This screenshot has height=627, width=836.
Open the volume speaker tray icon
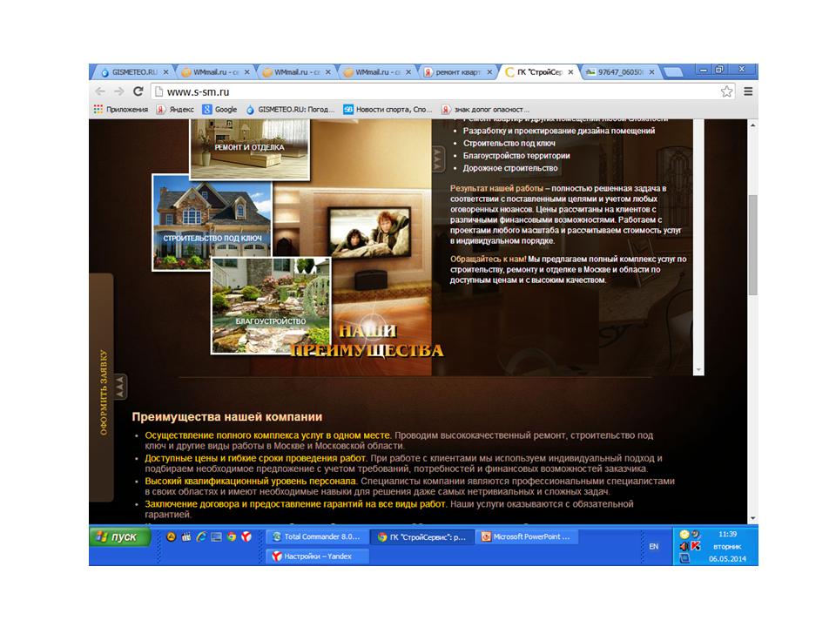pyautogui.click(x=684, y=546)
